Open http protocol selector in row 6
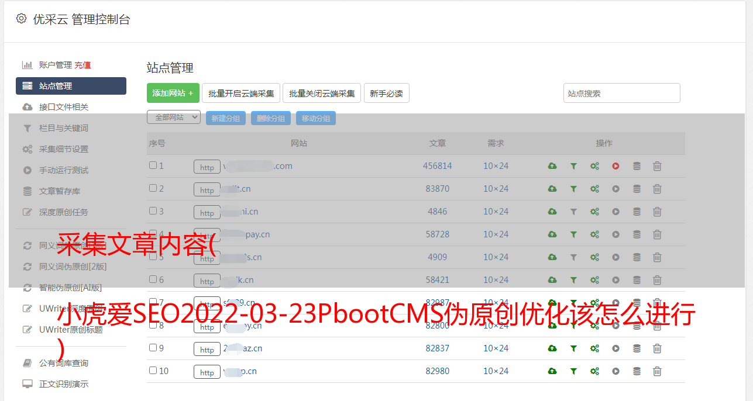This screenshot has height=401, width=753. click(207, 281)
